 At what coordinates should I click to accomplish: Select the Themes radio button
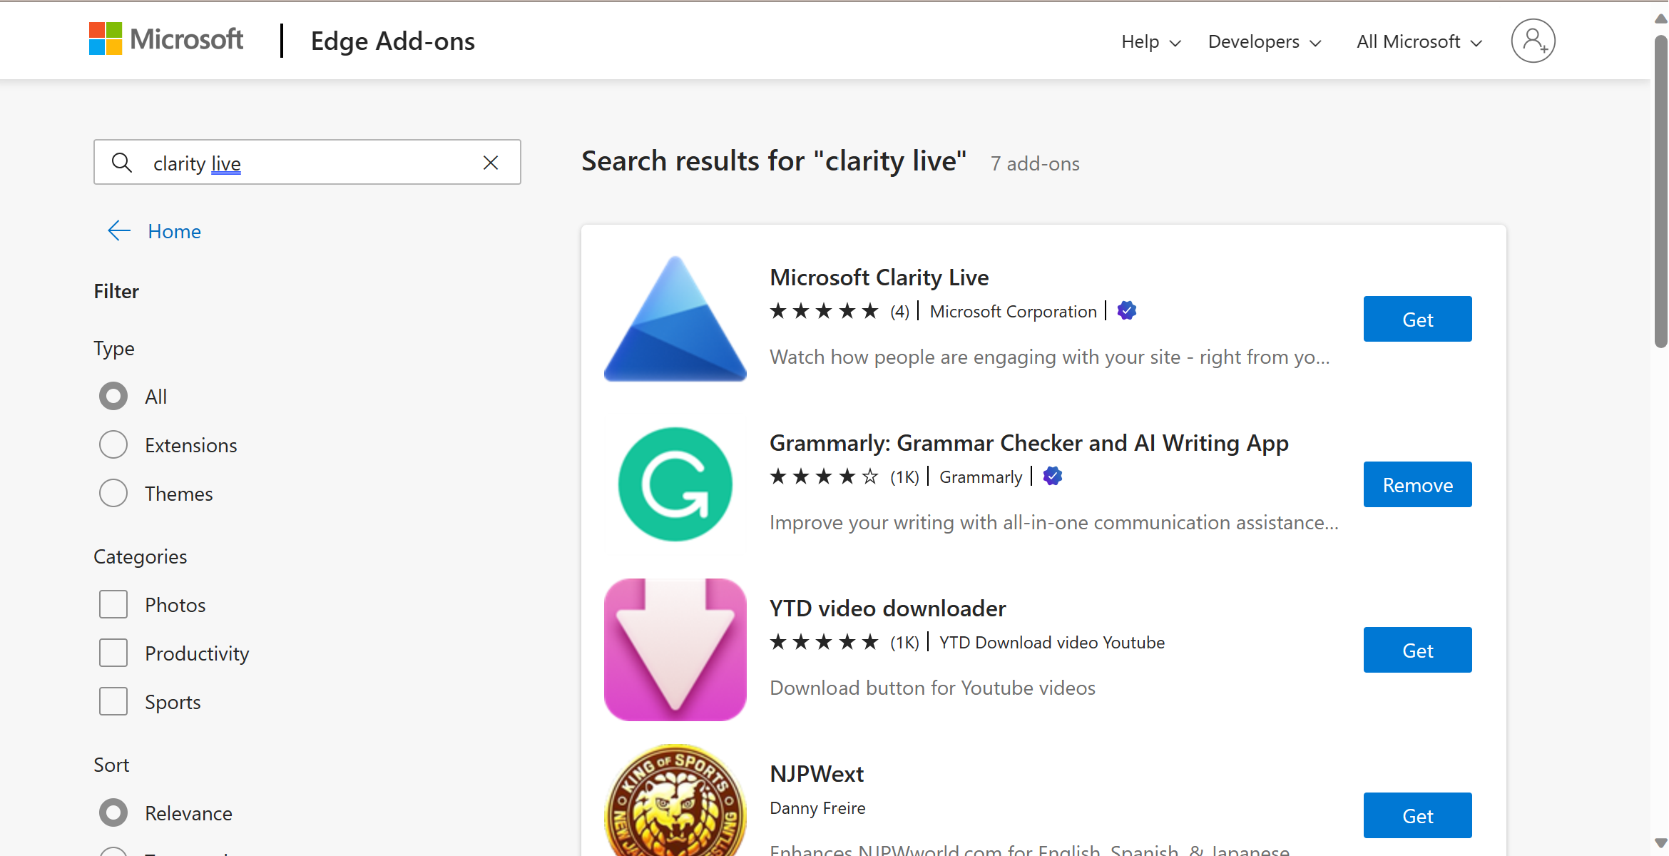click(x=113, y=494)
